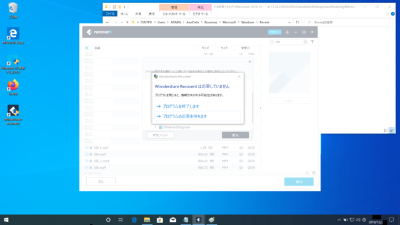This screenshot has width=400, height=225.
Task: Open the ごみ箱 desktop icon
Action: click(x=13, y=11)
